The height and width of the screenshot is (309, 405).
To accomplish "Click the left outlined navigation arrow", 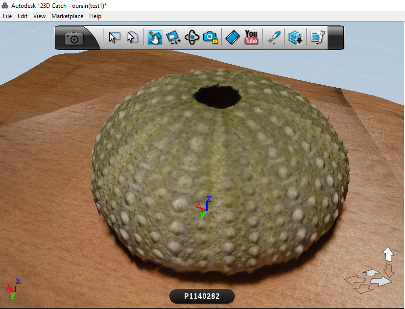I will pos(355,280).
